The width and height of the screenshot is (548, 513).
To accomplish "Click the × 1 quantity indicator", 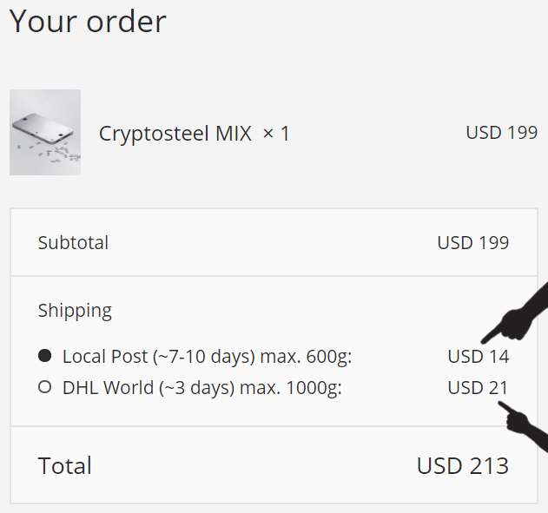I will [276, 134].
